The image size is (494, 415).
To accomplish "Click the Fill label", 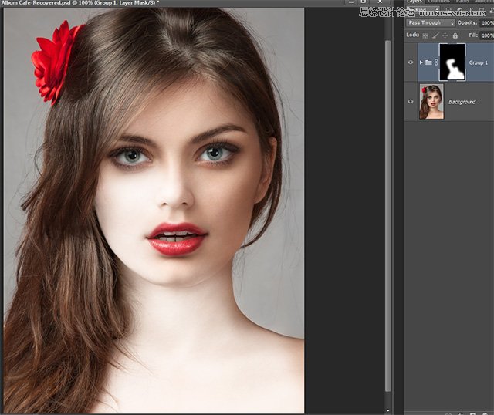I will tap(473, 35).
